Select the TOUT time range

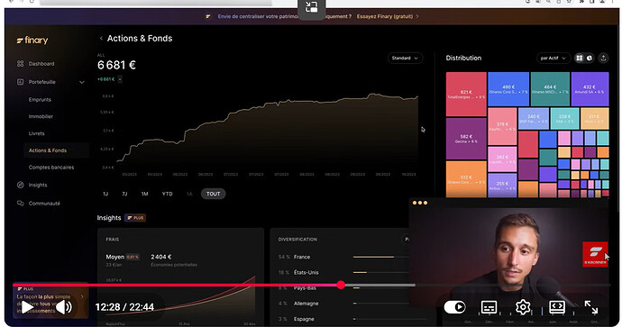pyautogui.click(x=213, y=194)
